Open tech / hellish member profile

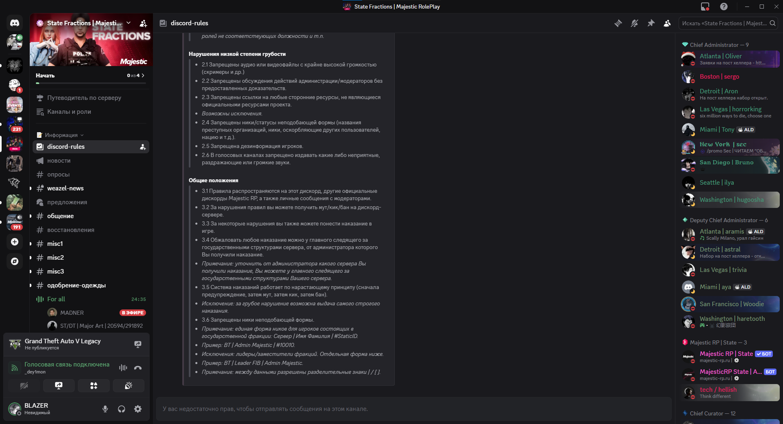click(730, 393)
